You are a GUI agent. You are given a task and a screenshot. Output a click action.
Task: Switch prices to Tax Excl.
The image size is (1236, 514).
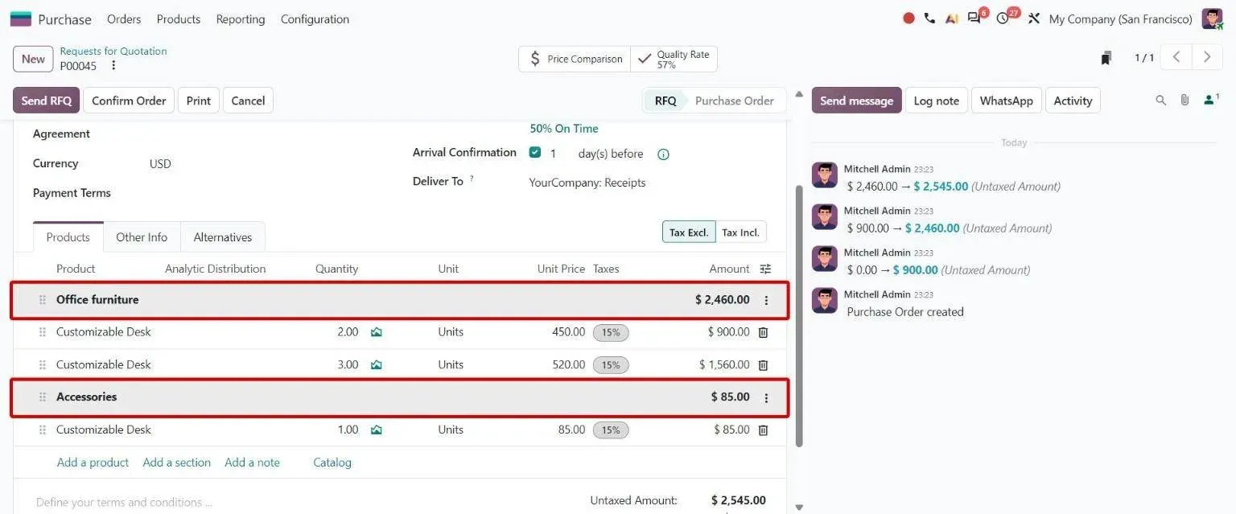tap(689, 232)
